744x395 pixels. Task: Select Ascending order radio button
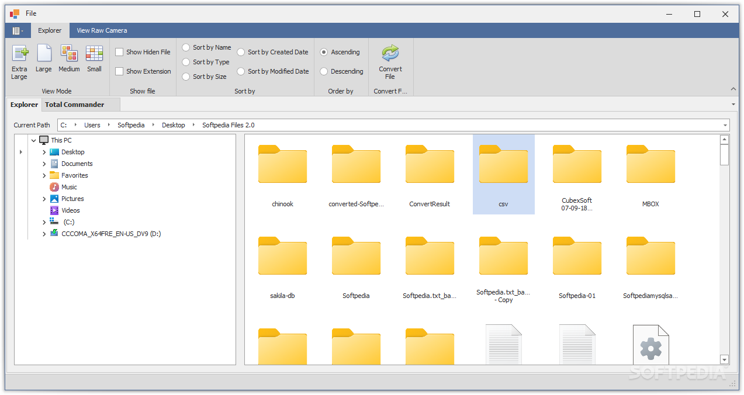[x=324, y=52]
